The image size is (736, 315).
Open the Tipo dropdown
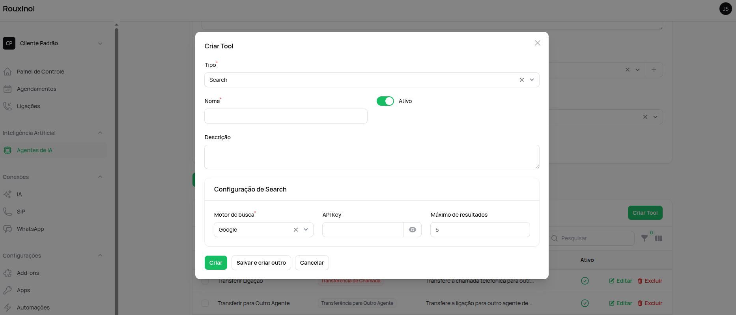(532, 80)
